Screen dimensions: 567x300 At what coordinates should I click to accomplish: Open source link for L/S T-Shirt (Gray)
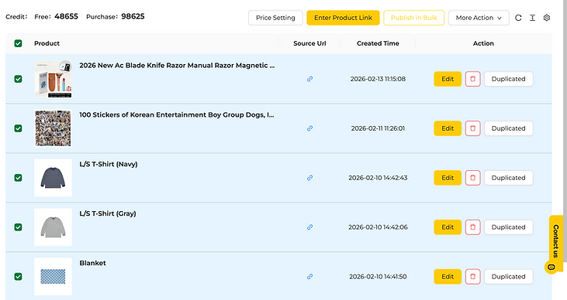point(310,227)
